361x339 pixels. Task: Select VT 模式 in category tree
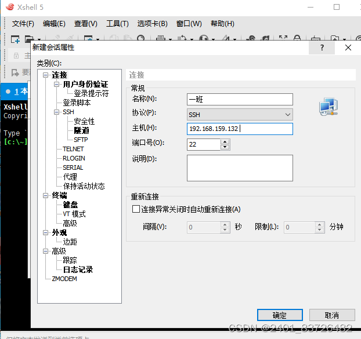click(x=74, y=214)
